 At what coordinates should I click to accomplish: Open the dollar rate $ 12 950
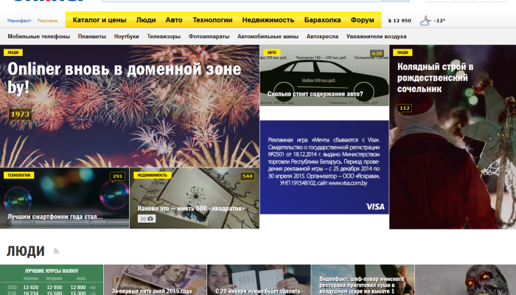[400, 21]
